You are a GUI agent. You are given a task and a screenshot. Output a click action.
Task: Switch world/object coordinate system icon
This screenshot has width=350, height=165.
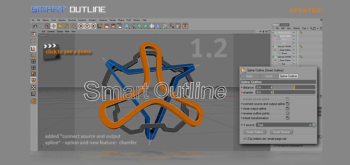100,26
